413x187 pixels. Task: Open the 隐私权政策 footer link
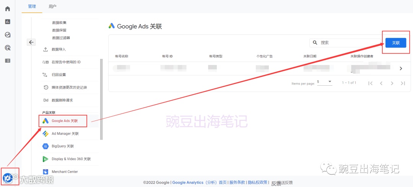tap(258, 182)
